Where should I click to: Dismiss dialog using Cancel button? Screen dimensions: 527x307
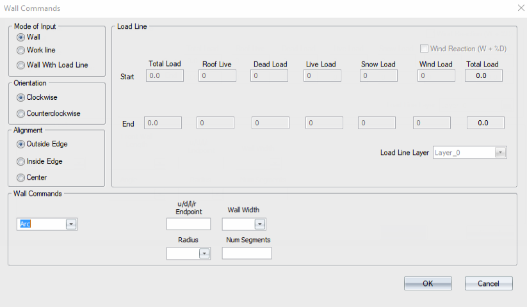point(489,283)
